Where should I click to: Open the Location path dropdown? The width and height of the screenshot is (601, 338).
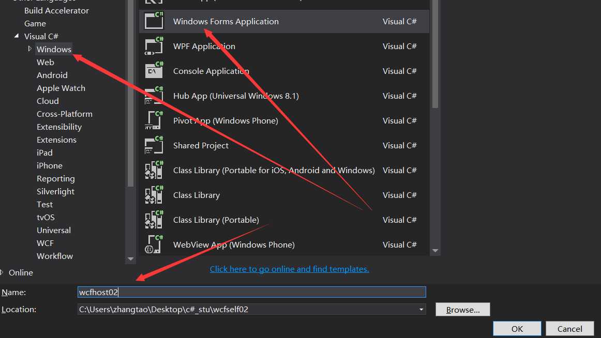click(421, 309)
